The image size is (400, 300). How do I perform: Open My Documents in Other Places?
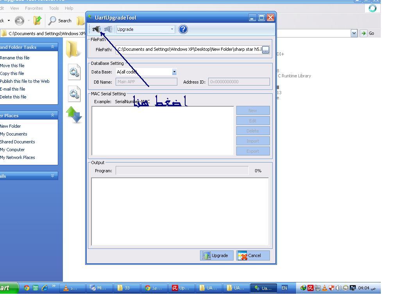tap(14, 134)
